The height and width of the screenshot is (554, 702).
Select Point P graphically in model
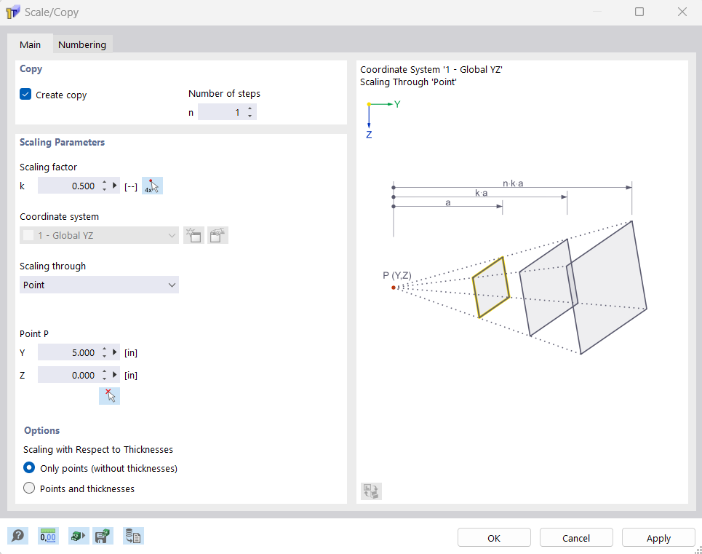(109, 396)
